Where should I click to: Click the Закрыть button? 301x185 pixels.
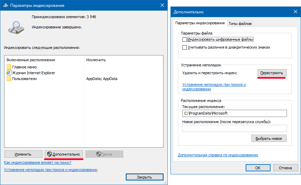[145, 177]
